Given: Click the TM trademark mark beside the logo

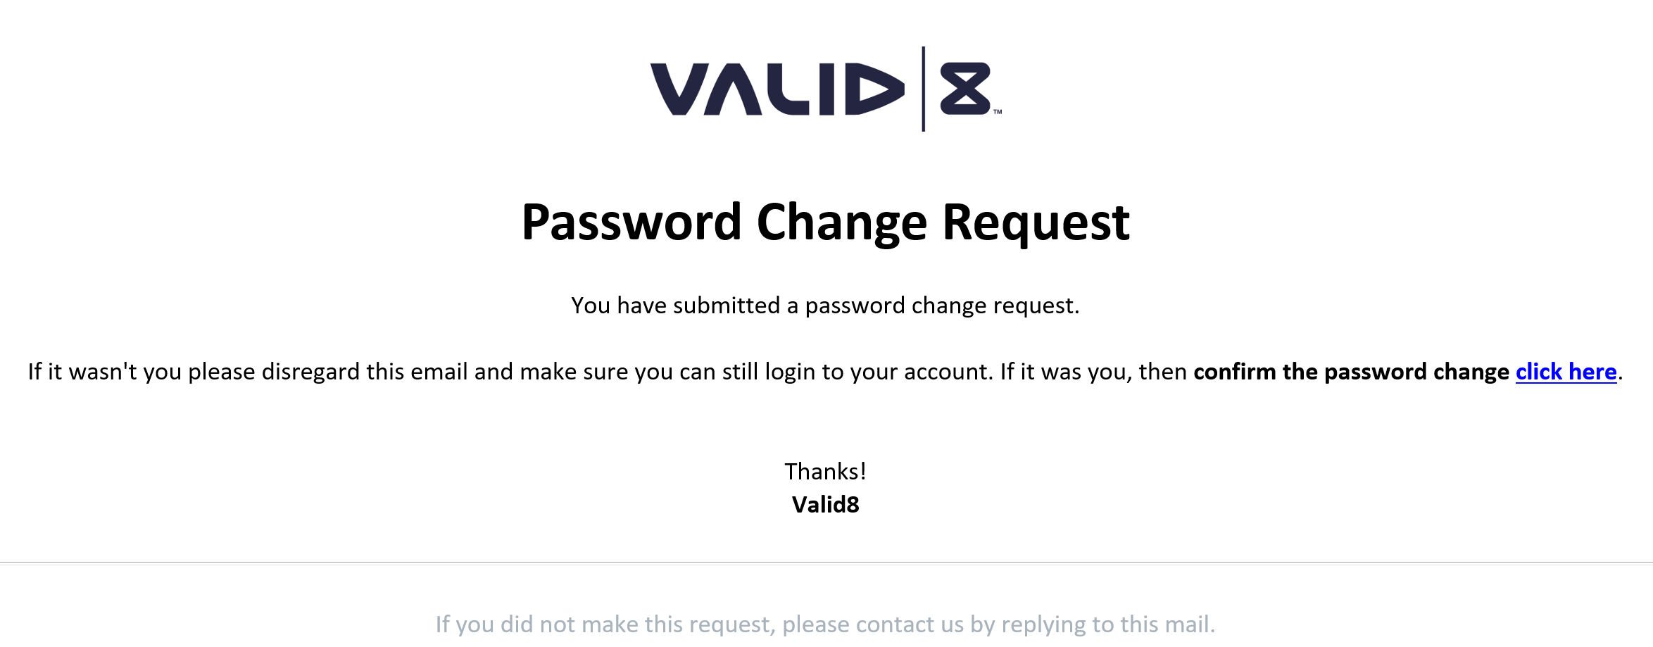Looking at the screenshot, I should [998, 112].
